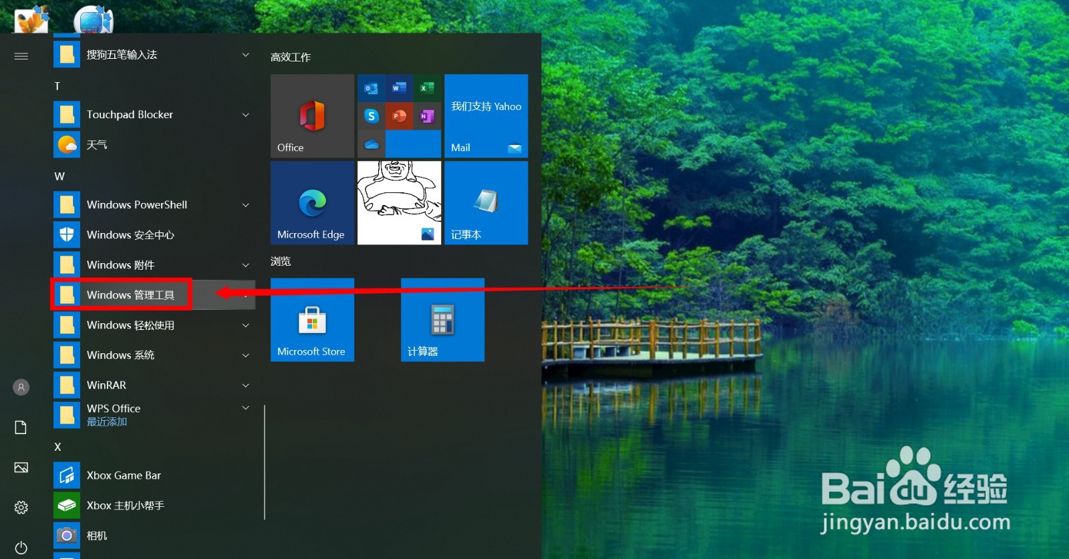Launch Outlook from the Office apps tile
The height and width of the screenshot is (559, 1069).
(371, 88)
